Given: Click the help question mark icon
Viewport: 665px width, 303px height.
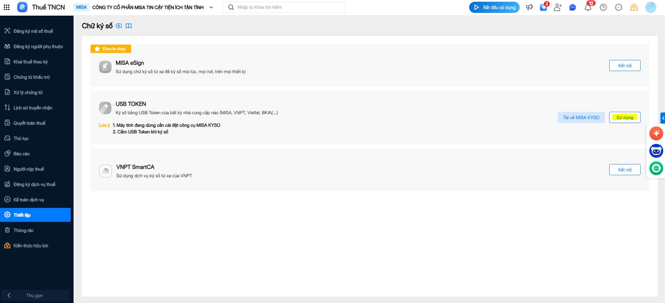Looking at the screenshot, I should pyautogui.click(x=603, y=7).
